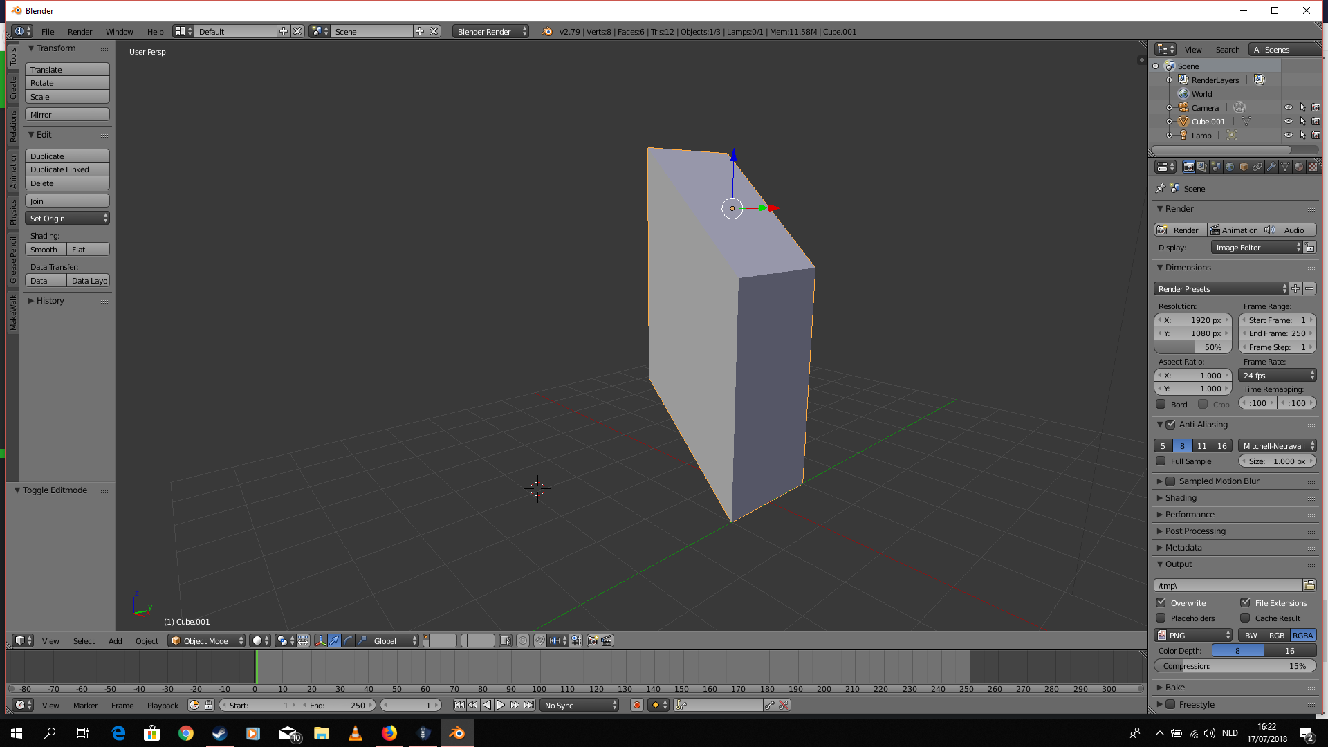The width and height of the screenshot is (1328, 747).
Task: Enable the Bord render border checkbox
Action: point(1161,404)
